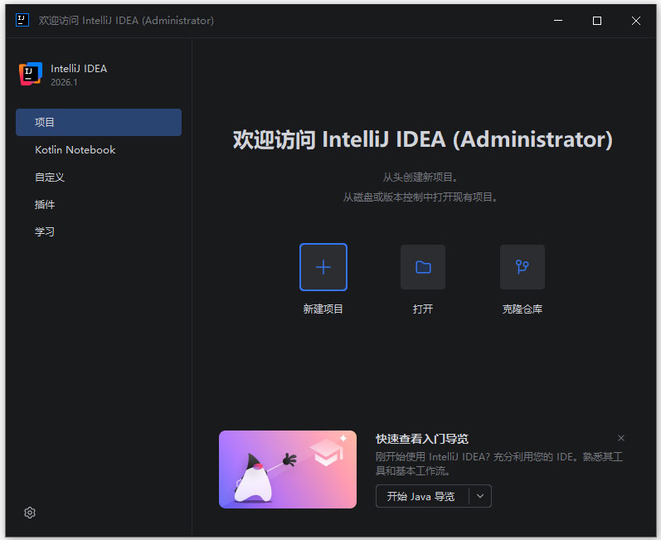661x540 pixels.
Task: Click the folder icon to open a project
Action: click(x=423, y=267)
